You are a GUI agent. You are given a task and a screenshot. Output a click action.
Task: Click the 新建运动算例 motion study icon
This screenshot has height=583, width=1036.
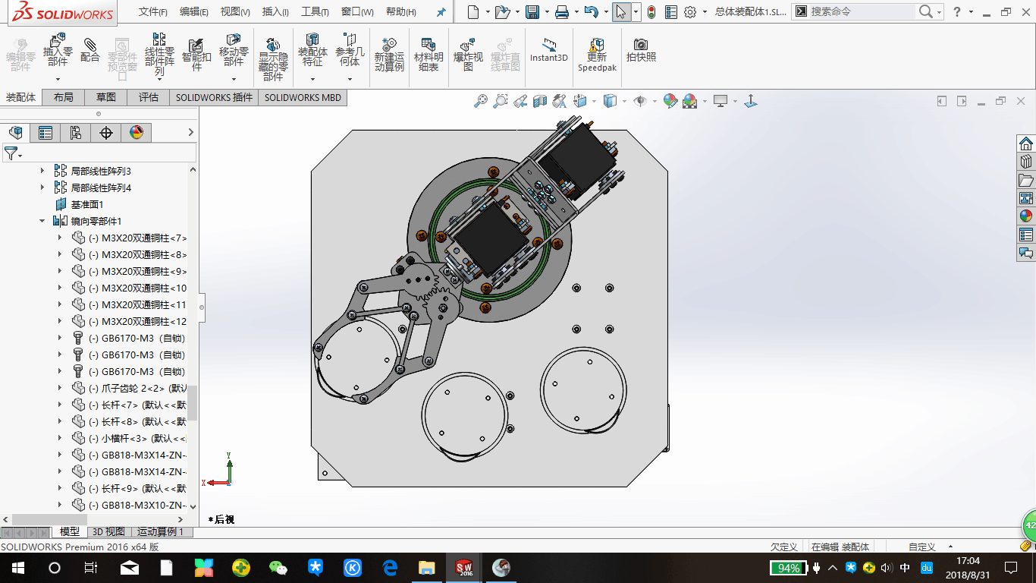coord(389,53)
